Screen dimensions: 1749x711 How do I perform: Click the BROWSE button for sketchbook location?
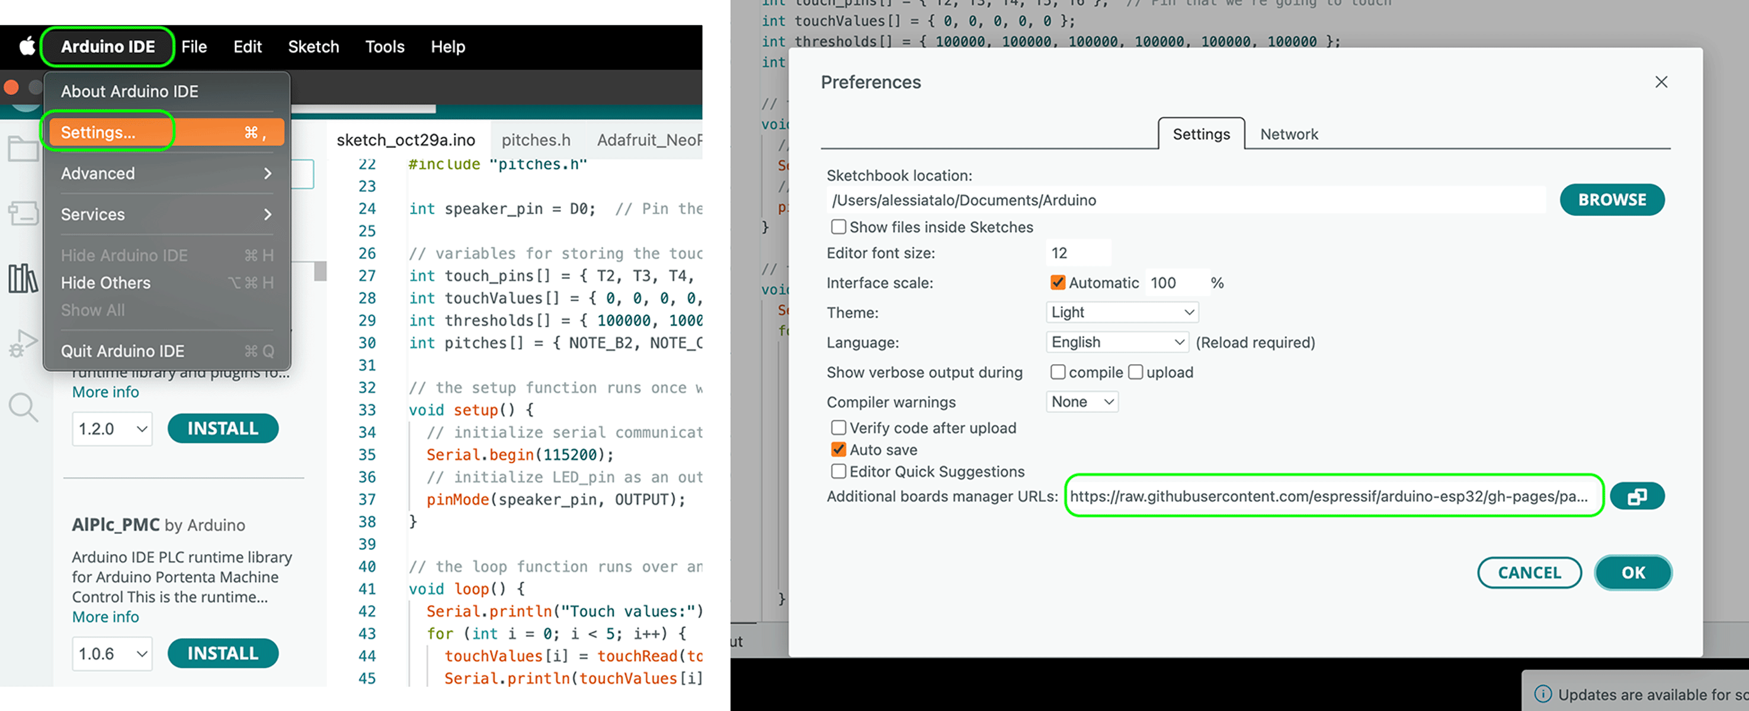(1611, 200)
